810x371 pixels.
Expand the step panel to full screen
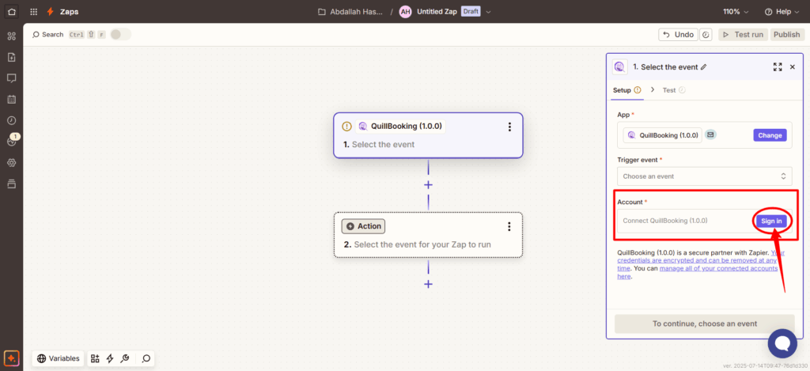777,67
